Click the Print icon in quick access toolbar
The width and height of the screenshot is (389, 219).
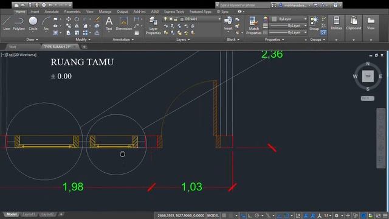(x=44, y=5)
